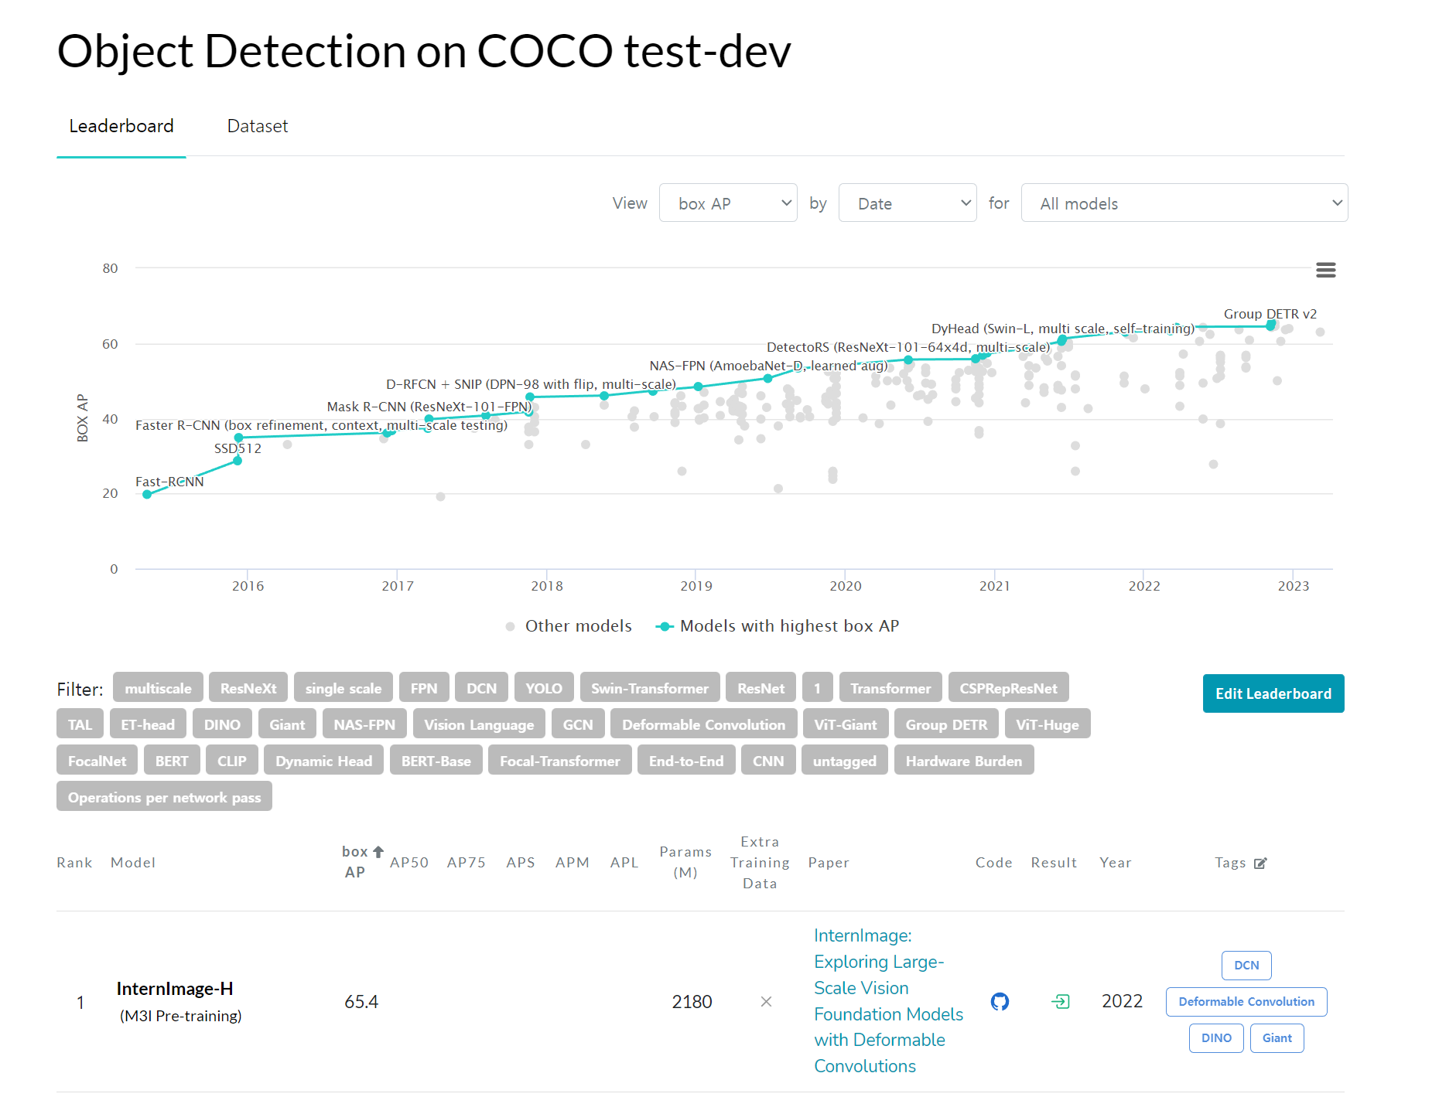
Task: Filter by the ResNet tag
Action: pyautogui.click(x=761, y=688)
